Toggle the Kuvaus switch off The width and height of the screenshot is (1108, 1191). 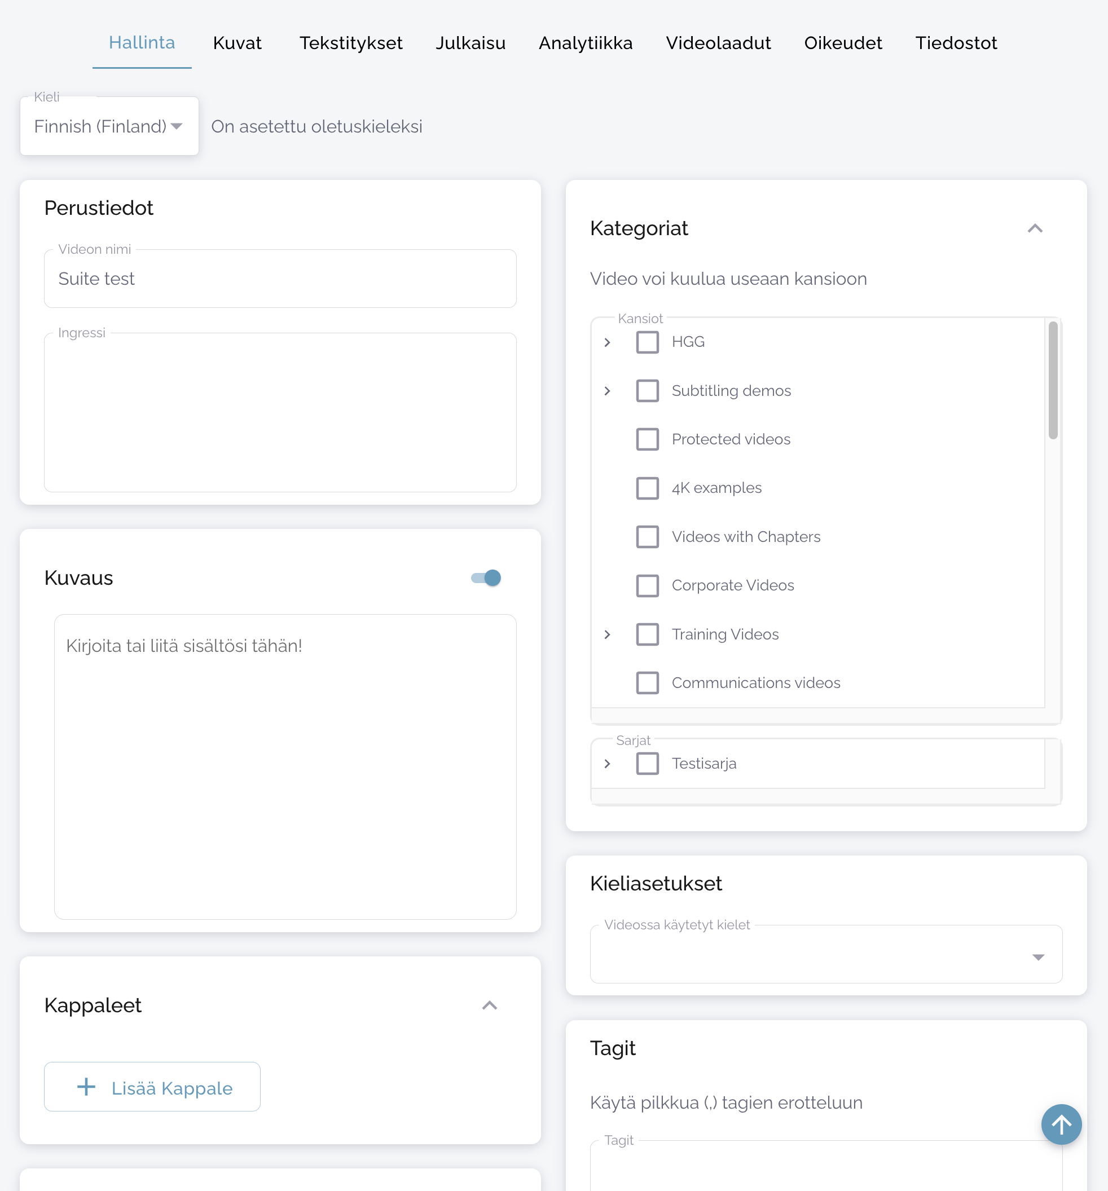[486, 577]
